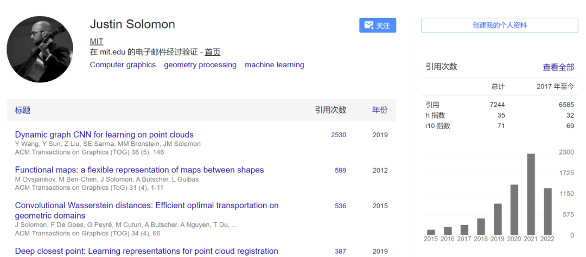Open Convolutional Wasserstein distances paper
The width and height of the screenshot is (586, 257).
tap(146, 205)
